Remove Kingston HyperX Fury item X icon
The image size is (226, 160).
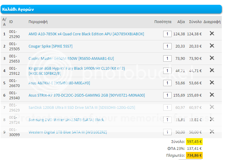tap(212, 70)
